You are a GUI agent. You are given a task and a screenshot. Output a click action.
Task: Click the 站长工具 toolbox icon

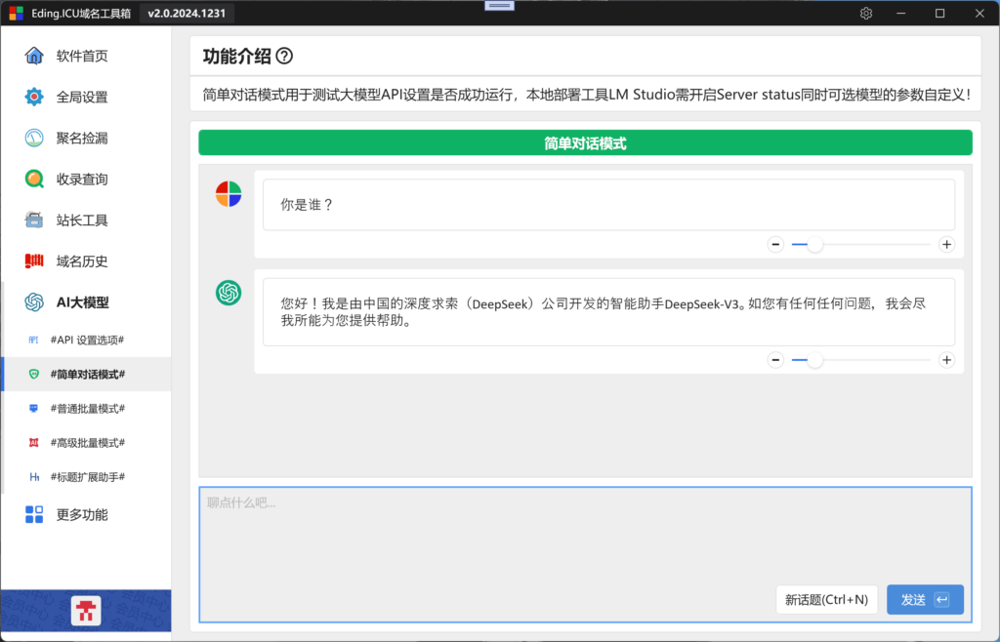[x=34, y=221]
